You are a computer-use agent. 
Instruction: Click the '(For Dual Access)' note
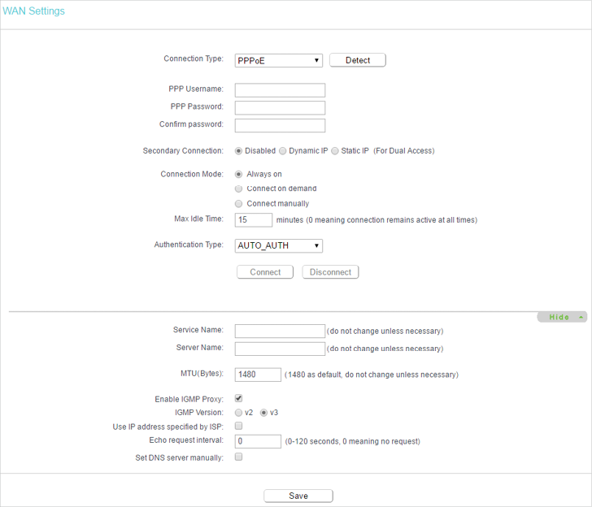(404, 151)
